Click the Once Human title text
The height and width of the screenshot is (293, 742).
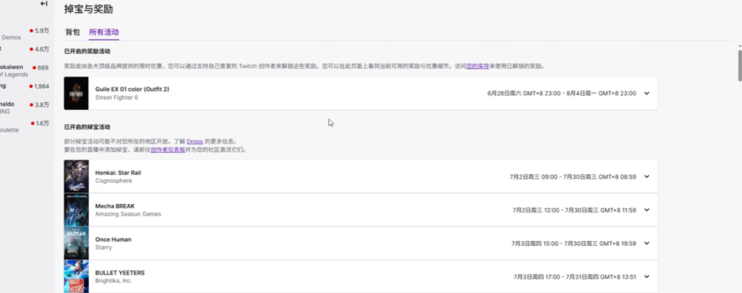(113, 239)
